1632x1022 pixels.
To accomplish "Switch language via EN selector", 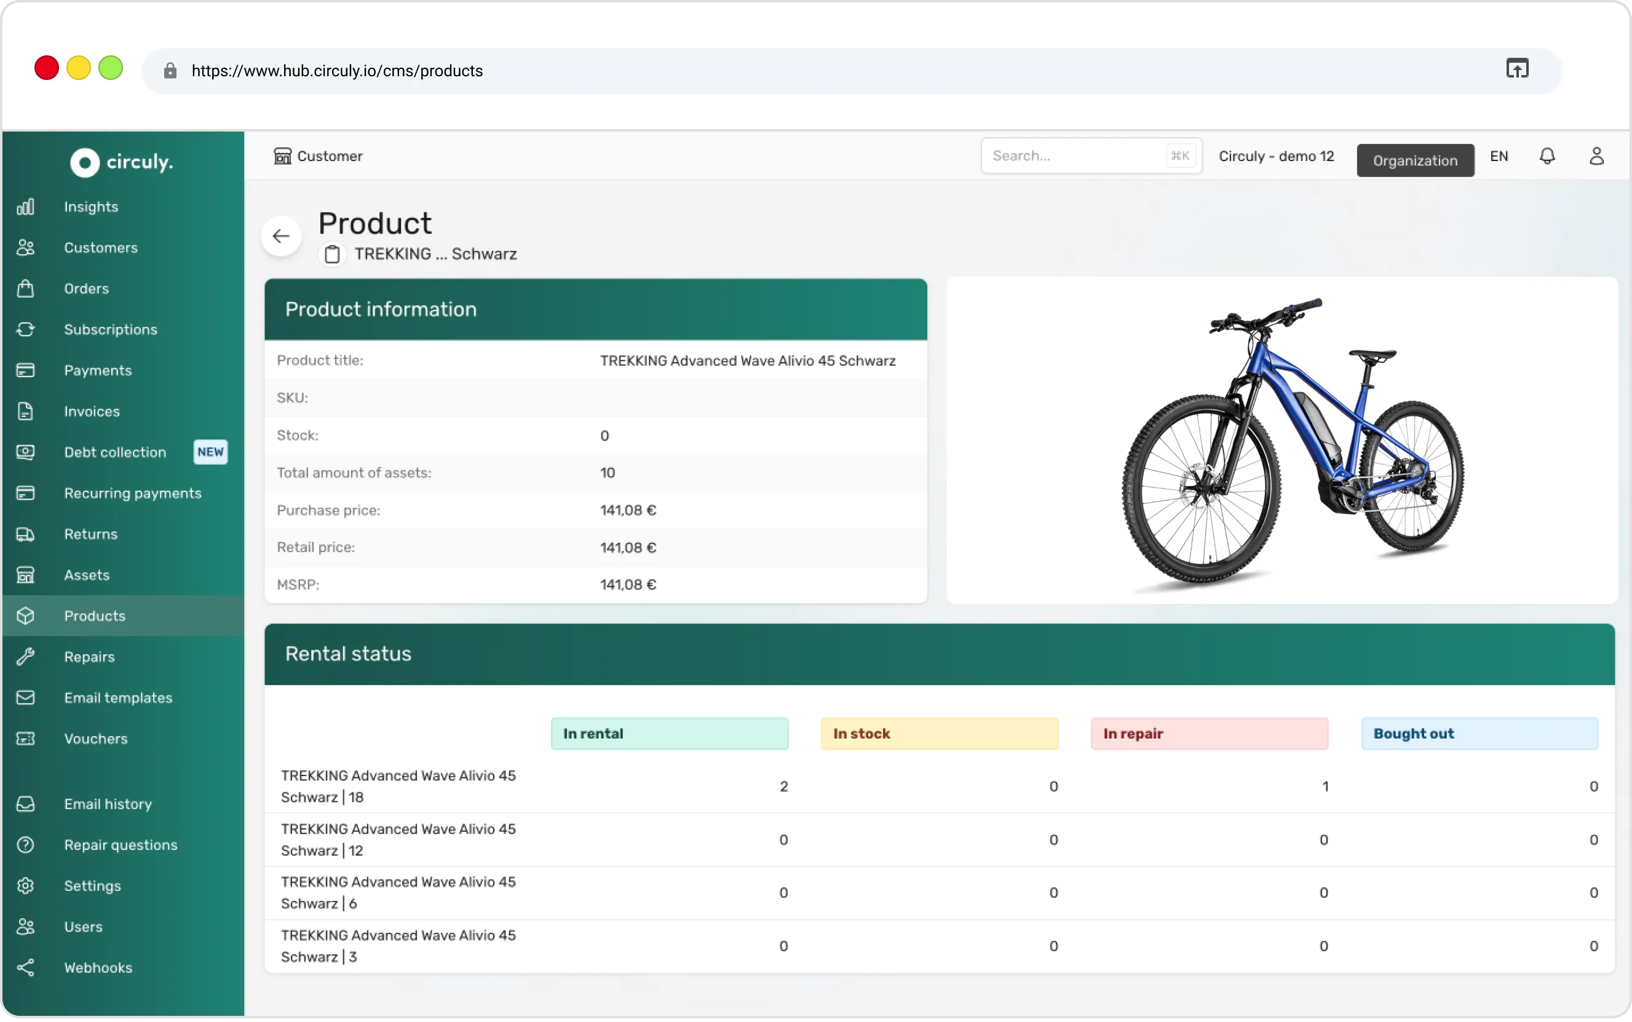I will (x=1499, y=156).
